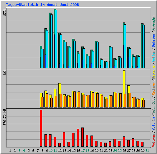Click the "Rechner" legend label
This screenshot has width=157, height=154.
click(154, 89)
